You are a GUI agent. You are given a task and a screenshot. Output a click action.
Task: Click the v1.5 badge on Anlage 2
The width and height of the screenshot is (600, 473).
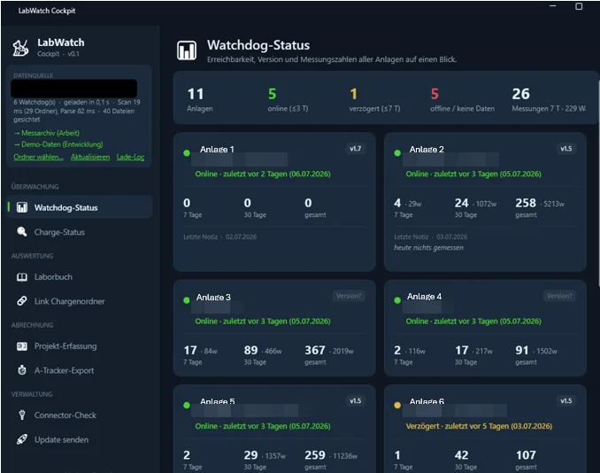(x=566, y=149)
